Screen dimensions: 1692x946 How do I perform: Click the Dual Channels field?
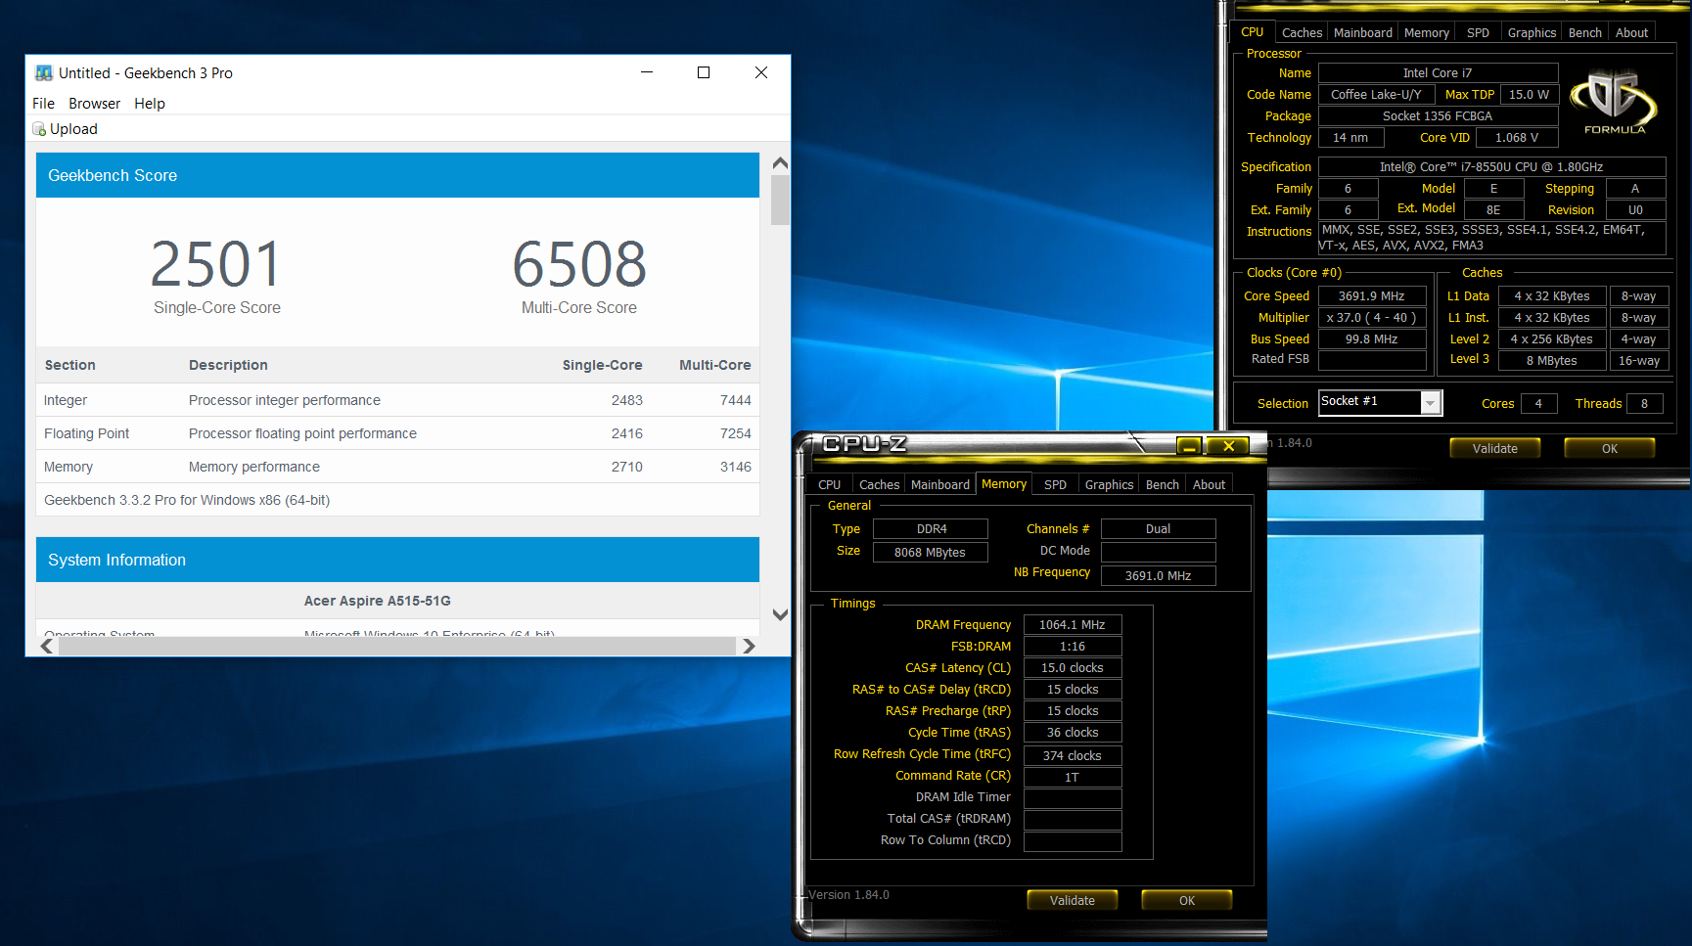[1158, 529]
